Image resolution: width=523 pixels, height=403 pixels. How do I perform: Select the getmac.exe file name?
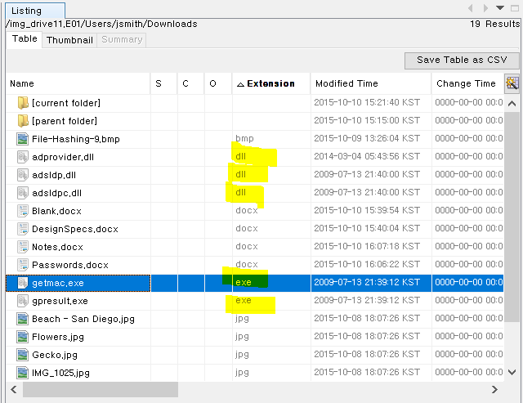pos(58,283)
